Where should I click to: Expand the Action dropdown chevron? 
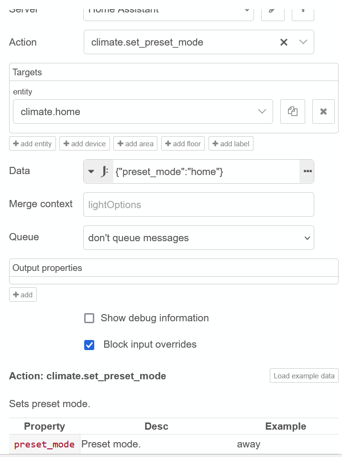point(303,42)
